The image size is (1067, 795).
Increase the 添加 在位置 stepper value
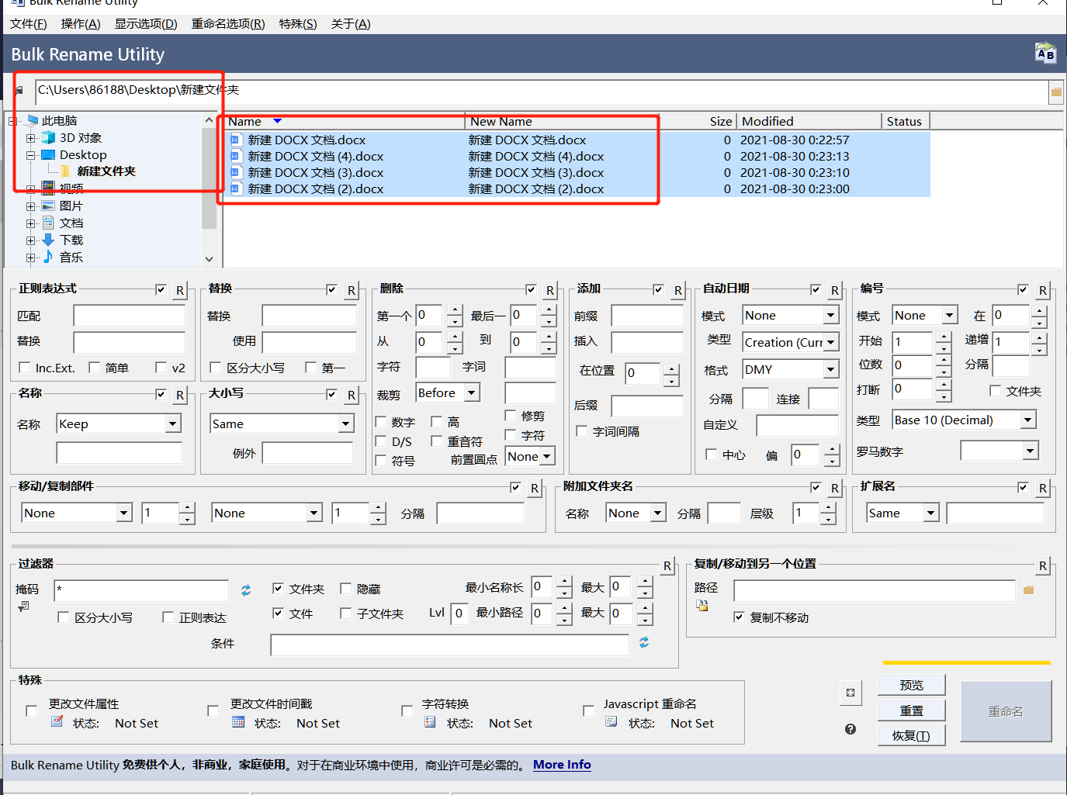click(671, 368)
